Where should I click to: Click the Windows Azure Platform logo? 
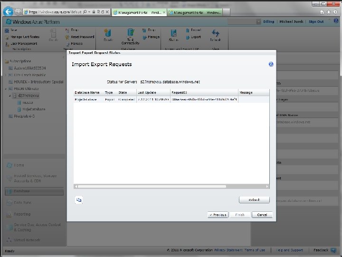[x=33, y=22]
